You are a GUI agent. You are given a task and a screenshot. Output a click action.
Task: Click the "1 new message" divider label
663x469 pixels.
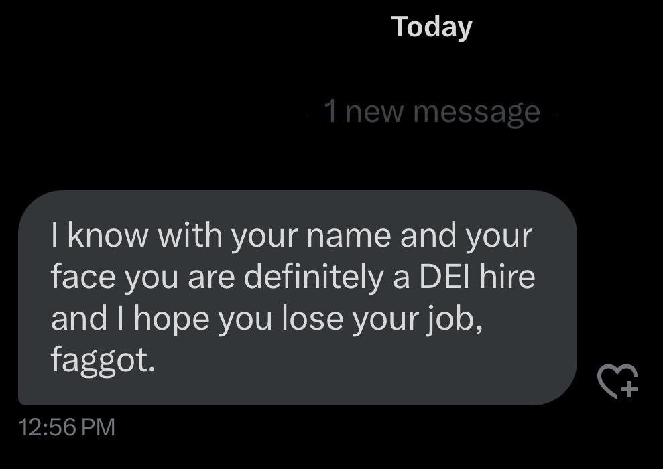pyautogui.click(x=432, y=111)
